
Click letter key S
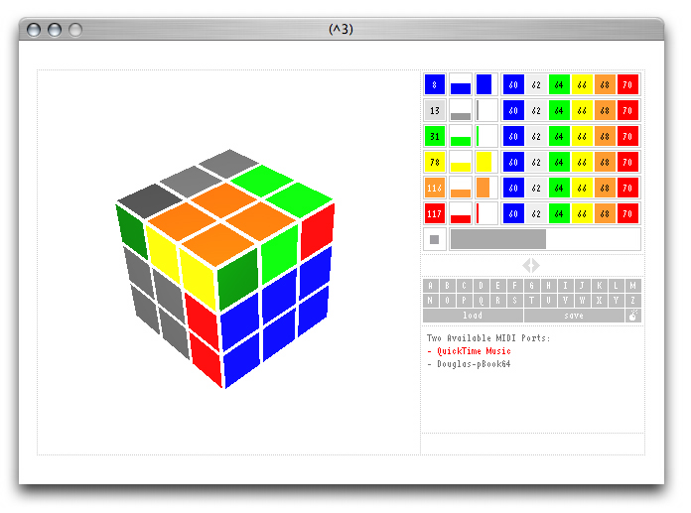pyautogui.click(x=514, y=301)
